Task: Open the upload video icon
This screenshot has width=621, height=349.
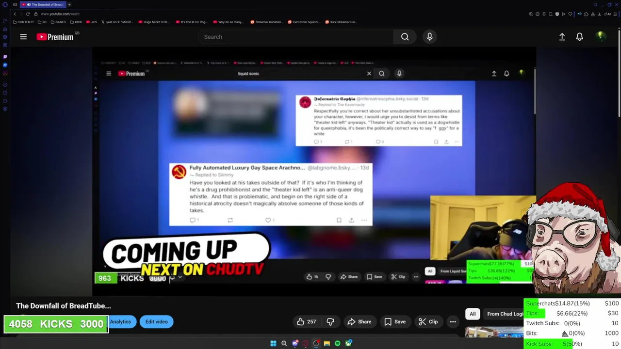Action: coord(562,37)
